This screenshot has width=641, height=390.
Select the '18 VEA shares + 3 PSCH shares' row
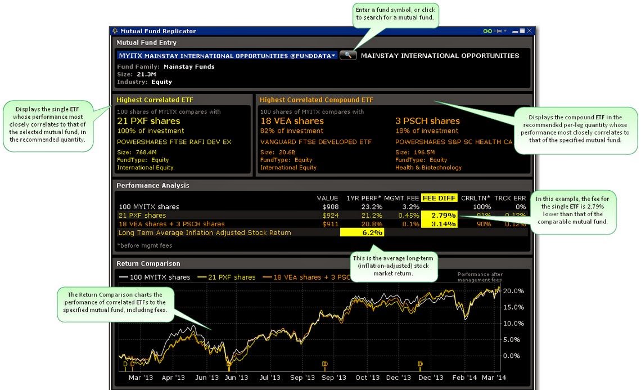tap(322, 224)
